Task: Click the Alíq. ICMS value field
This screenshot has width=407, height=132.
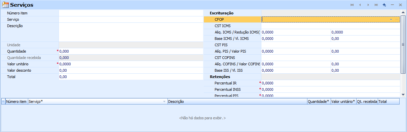Action: [296, 32]
